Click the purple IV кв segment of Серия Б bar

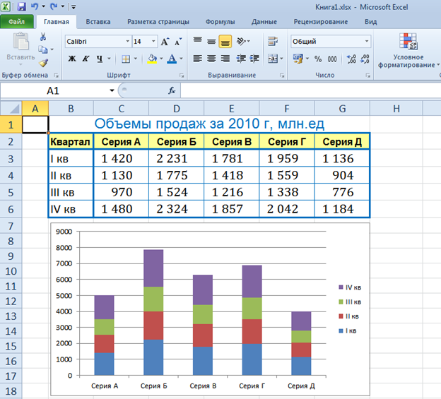pos(153,268)
